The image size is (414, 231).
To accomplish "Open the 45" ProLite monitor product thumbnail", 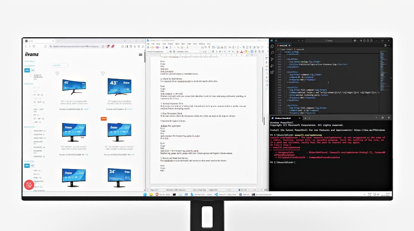I will pyautogui.click(x=74, y=87).
